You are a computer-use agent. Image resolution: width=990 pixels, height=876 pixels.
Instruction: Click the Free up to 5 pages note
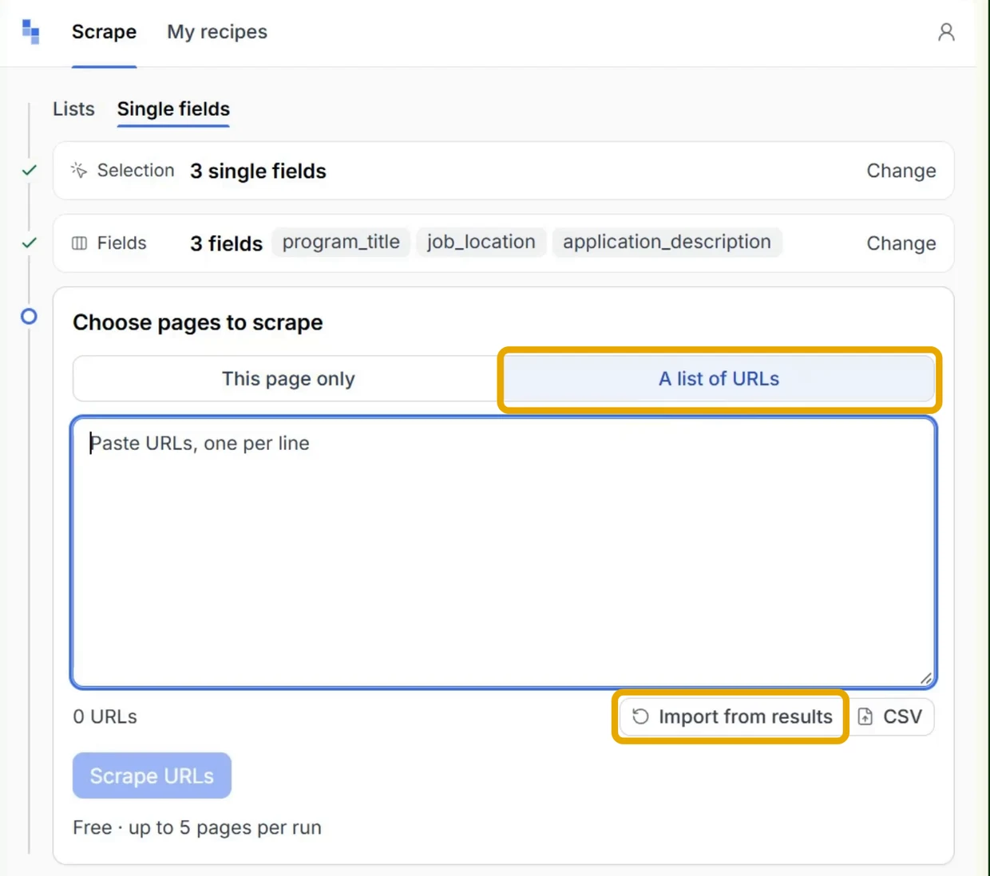(x=197, y=827)
